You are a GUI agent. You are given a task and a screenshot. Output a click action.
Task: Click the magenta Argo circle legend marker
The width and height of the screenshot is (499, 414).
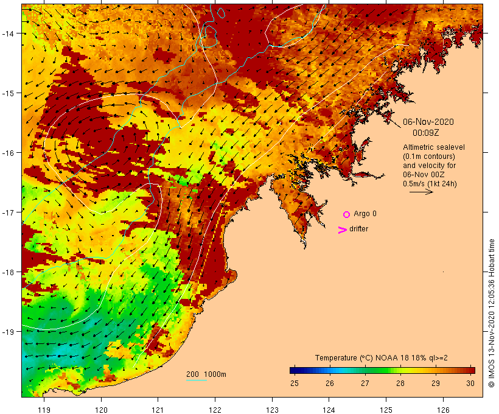point(347,214)
